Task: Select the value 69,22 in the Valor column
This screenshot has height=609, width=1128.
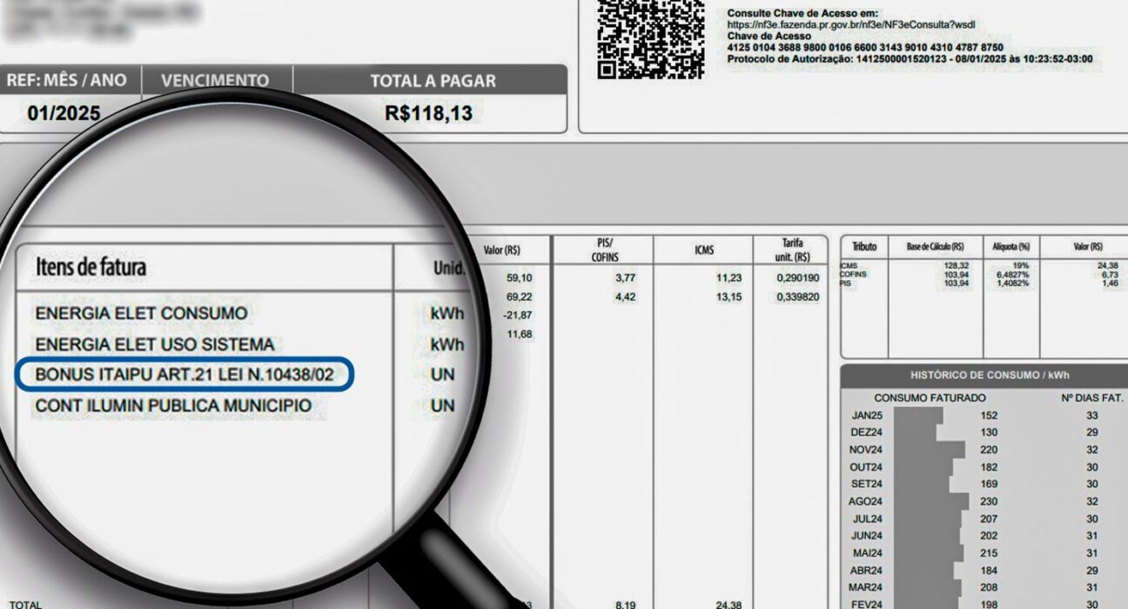Action: point(519,297)
